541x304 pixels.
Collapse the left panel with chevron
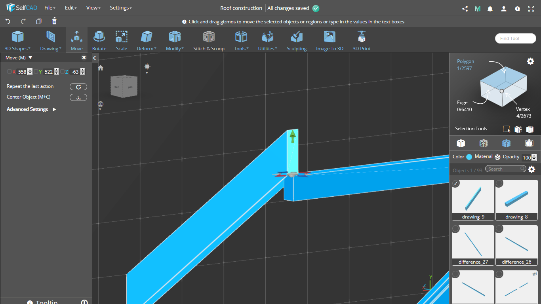(x=95, y=58)
